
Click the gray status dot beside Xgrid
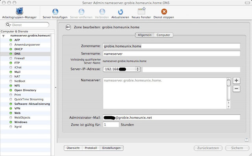point(11,127)
